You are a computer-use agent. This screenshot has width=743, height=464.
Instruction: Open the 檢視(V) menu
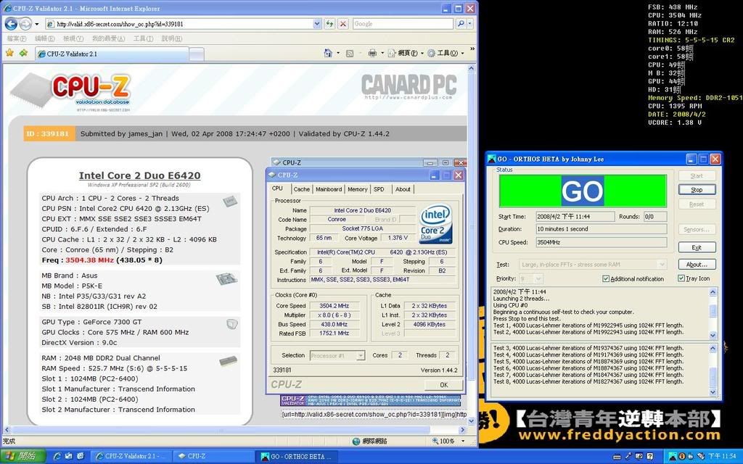[73, 38]
